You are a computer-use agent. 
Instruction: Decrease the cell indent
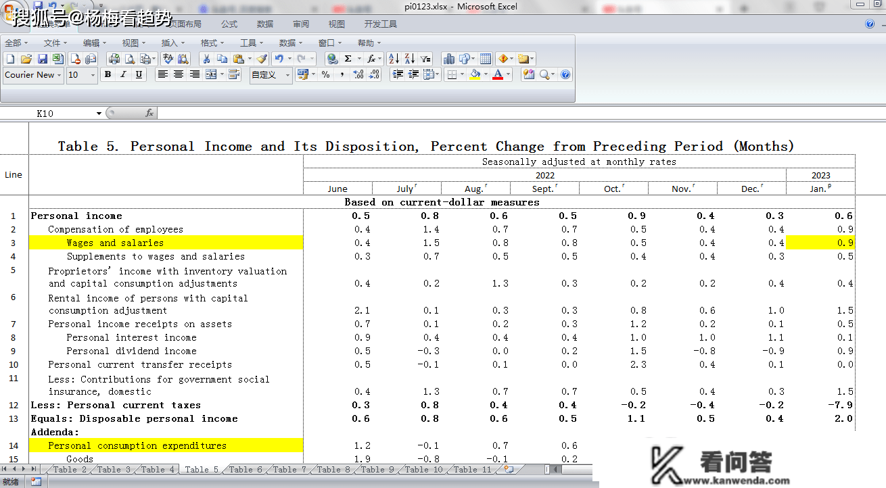[x=413, y=74]
